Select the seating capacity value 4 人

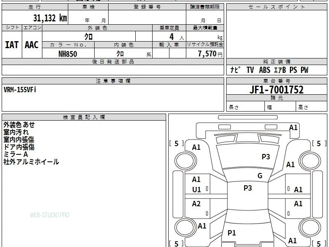[x=177, y=37]
